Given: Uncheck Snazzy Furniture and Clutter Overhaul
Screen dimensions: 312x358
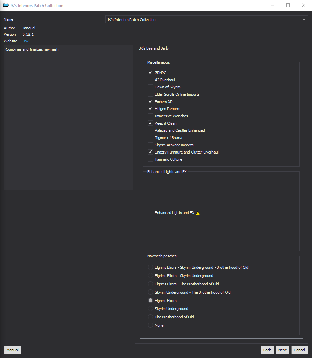Looking at the screenshot, I should 150,152.
